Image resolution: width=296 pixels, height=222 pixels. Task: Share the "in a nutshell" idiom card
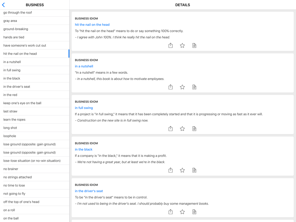(170, 87)
